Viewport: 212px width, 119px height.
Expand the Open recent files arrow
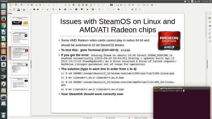19,5
